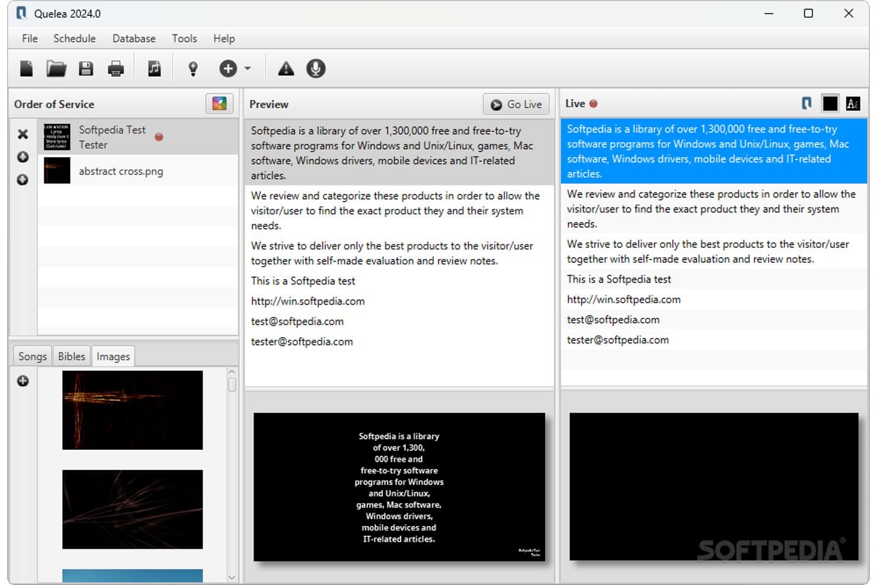The image size is (877, 585).
Task: Choose the dark streaks image thumbnail in library
Action: point(132,509)
